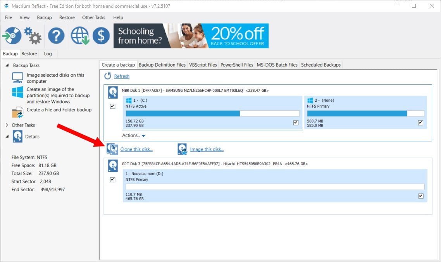The image size is (441, 262).
Task: Click the 2 - (None) partition usage bar
Action: 365,113
